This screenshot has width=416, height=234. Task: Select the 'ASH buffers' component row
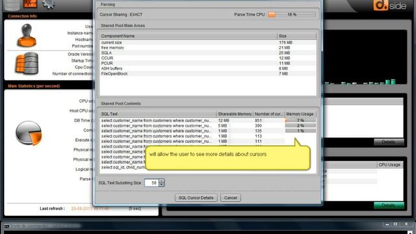(x=208, y=68)
